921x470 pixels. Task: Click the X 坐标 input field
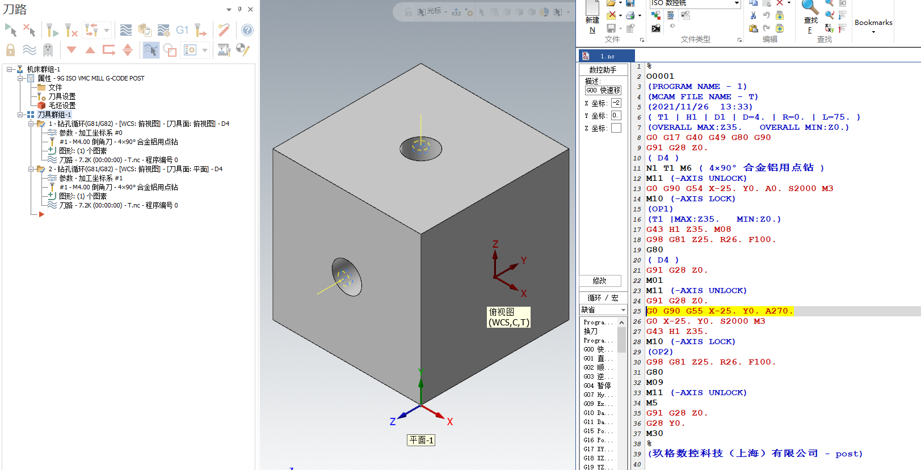[x=616, y=103]
